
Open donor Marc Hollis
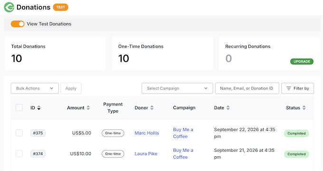click(147, 133)
